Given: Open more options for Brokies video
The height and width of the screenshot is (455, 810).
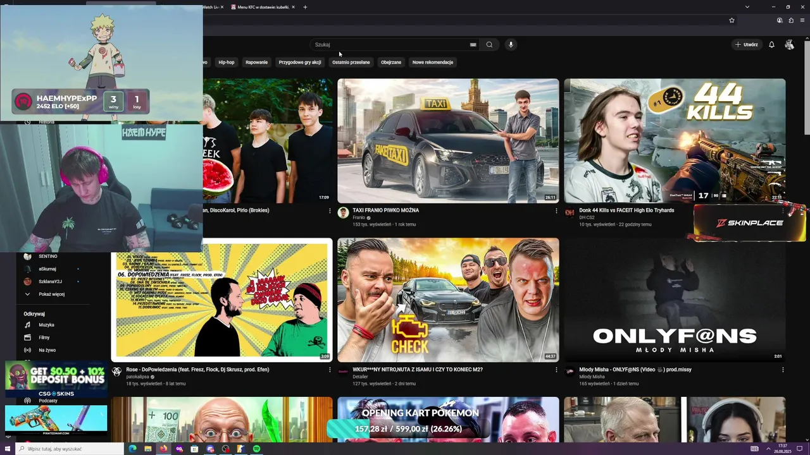Looking at the screenshot, I should [330, 210].
